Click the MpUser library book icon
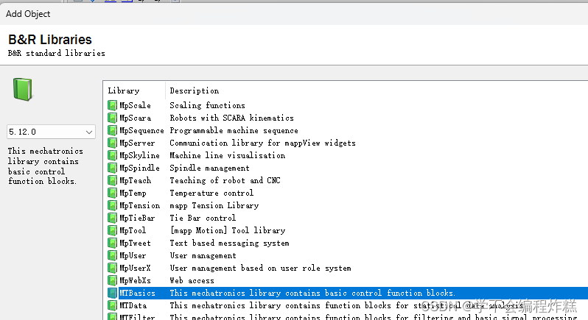Screen dimensions: 588x320 (112, 255)
